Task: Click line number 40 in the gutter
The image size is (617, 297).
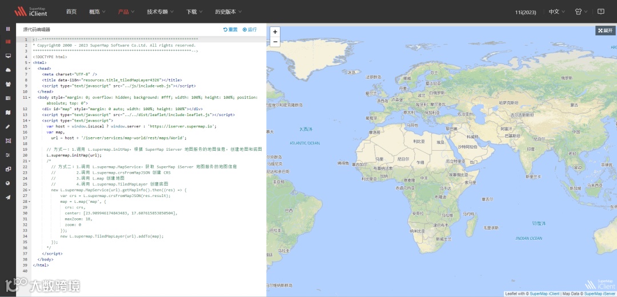Action: click(25, 271)
